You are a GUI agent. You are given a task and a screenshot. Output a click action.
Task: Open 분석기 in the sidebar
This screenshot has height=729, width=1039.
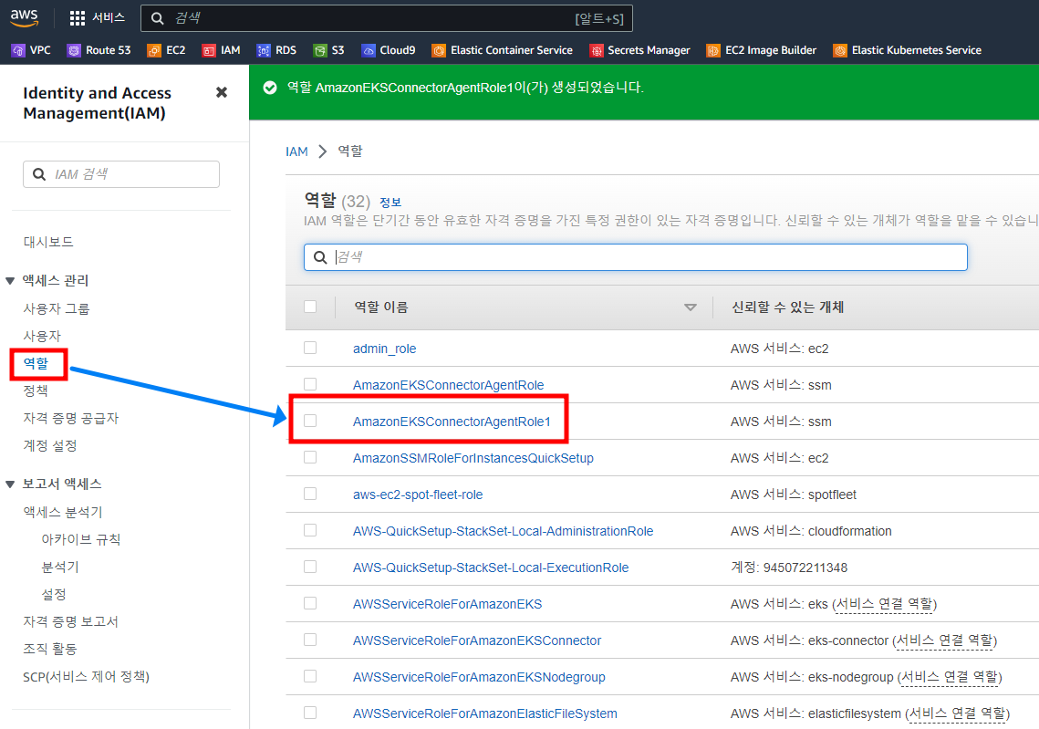coord(60,568)
